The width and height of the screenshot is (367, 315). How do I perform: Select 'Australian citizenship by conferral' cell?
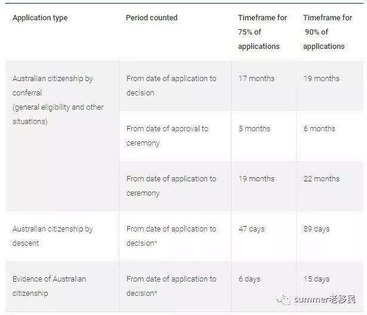tap(62, 136)
